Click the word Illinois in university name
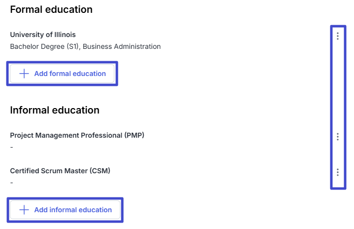 point(65,35)
